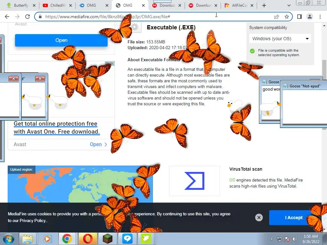Click the Action Center flag icon in tray
The height and width of the screenshot is (245, 327).
click(287, 239)
